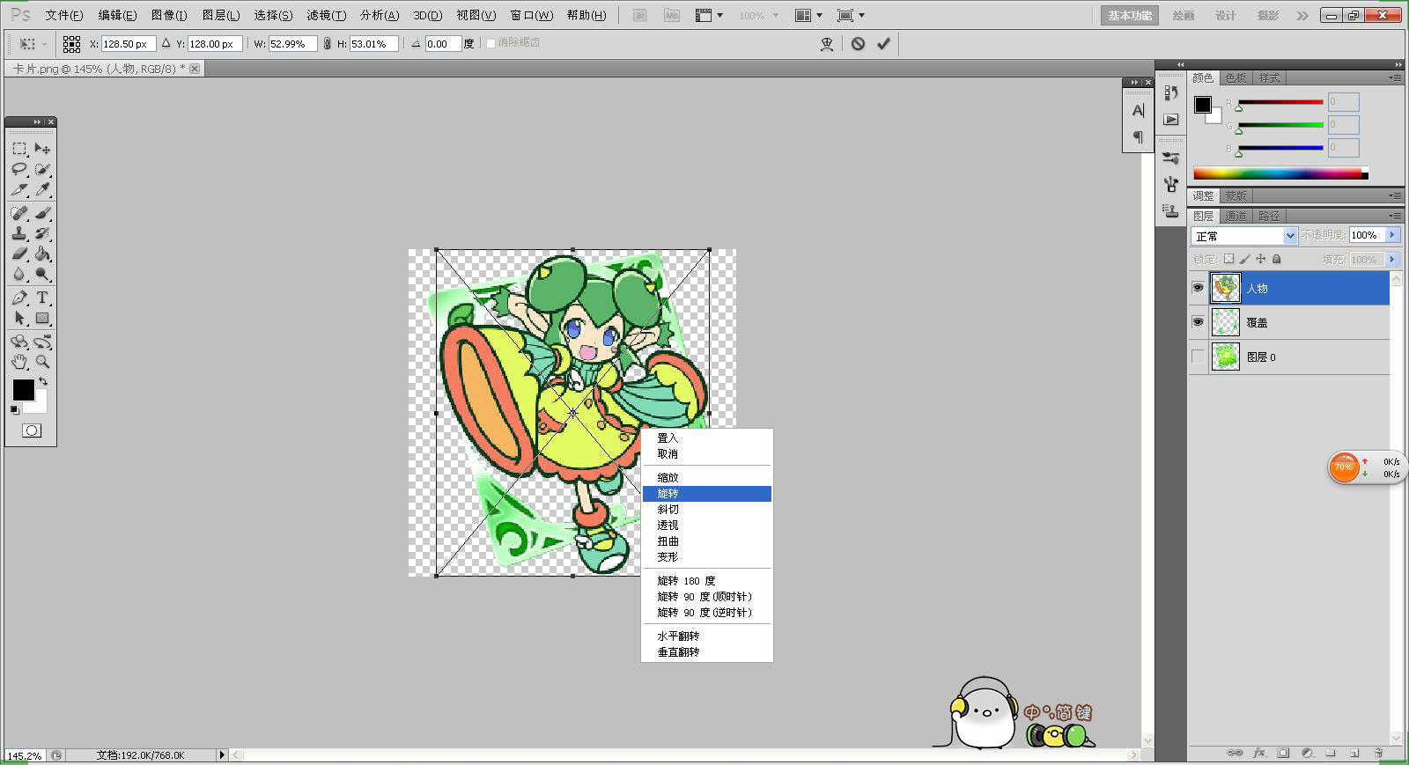The height and width of the screenshot is (765, 1409).
Task: Toggle the link between W and H
Action: 328,43
